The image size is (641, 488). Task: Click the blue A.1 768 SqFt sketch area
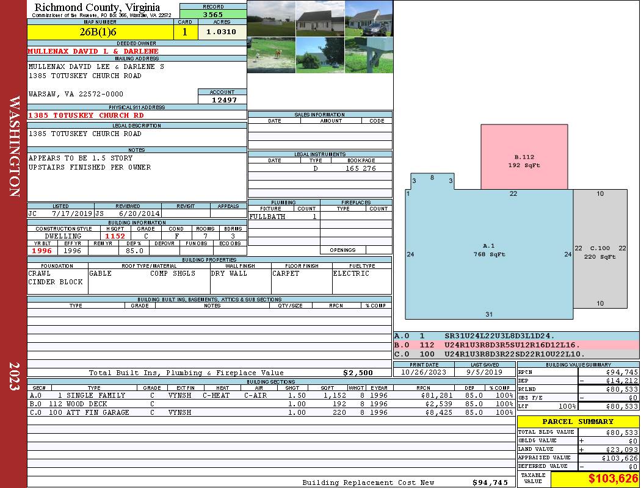coord(489,250)
